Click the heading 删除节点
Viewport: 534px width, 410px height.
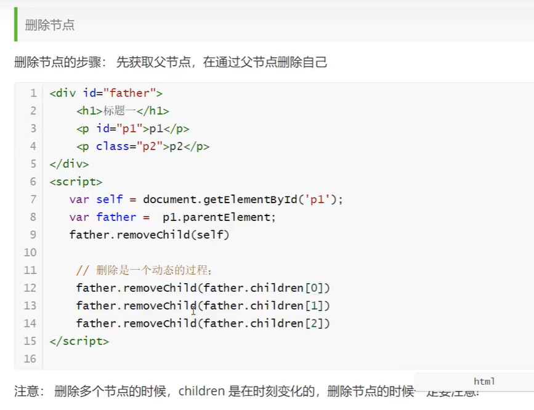(50, 25)
